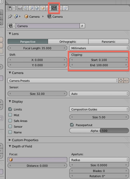Select Perspective lens type
130x179 pixels.
pyautogui.click(x=28, y=42)
